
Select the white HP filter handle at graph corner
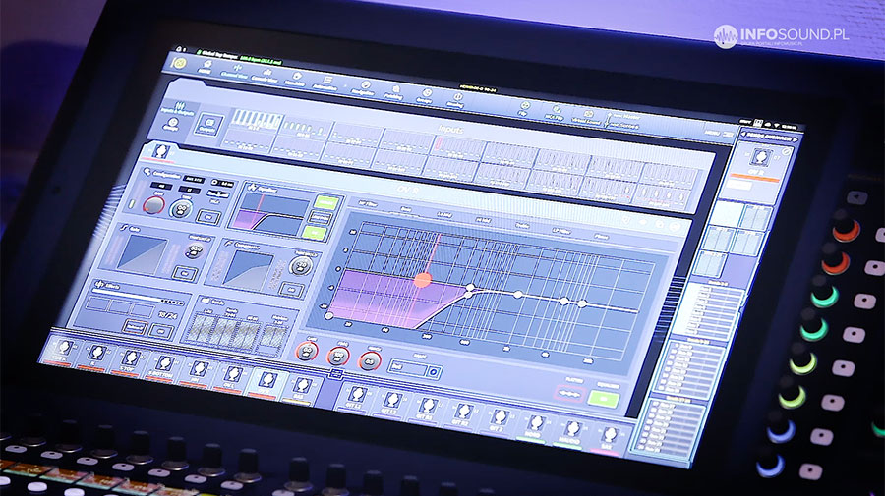(329, 316)
